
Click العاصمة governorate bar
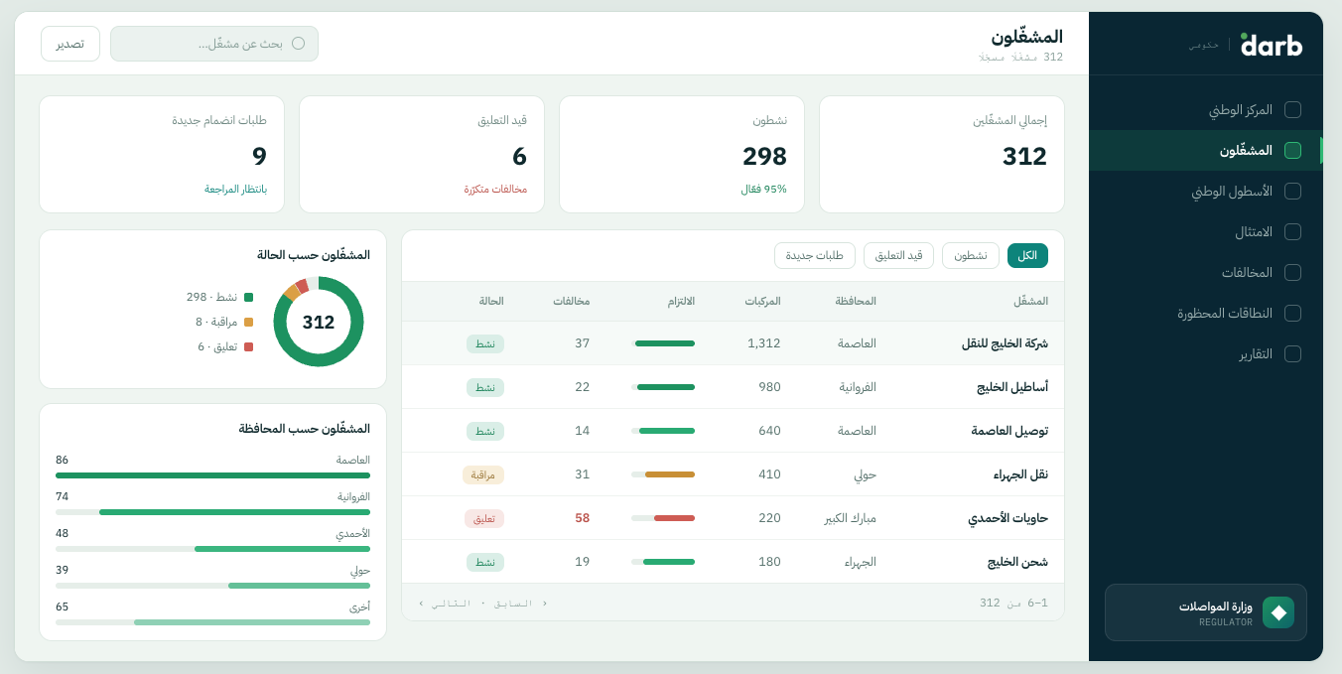click(x=212, y=475)
